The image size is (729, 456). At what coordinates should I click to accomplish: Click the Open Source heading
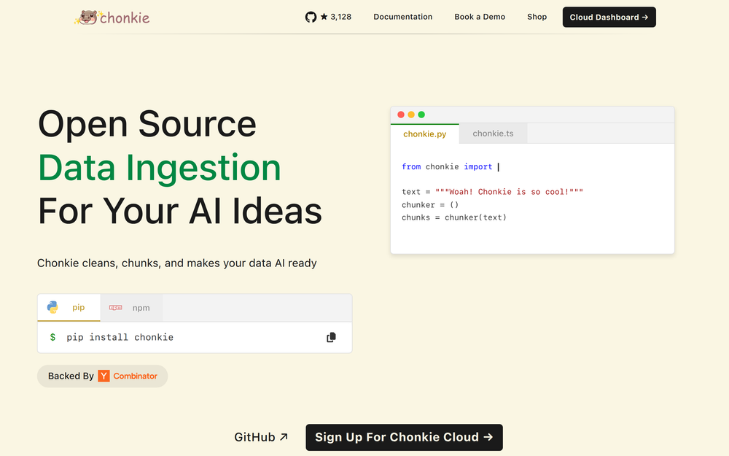(147, 124)
